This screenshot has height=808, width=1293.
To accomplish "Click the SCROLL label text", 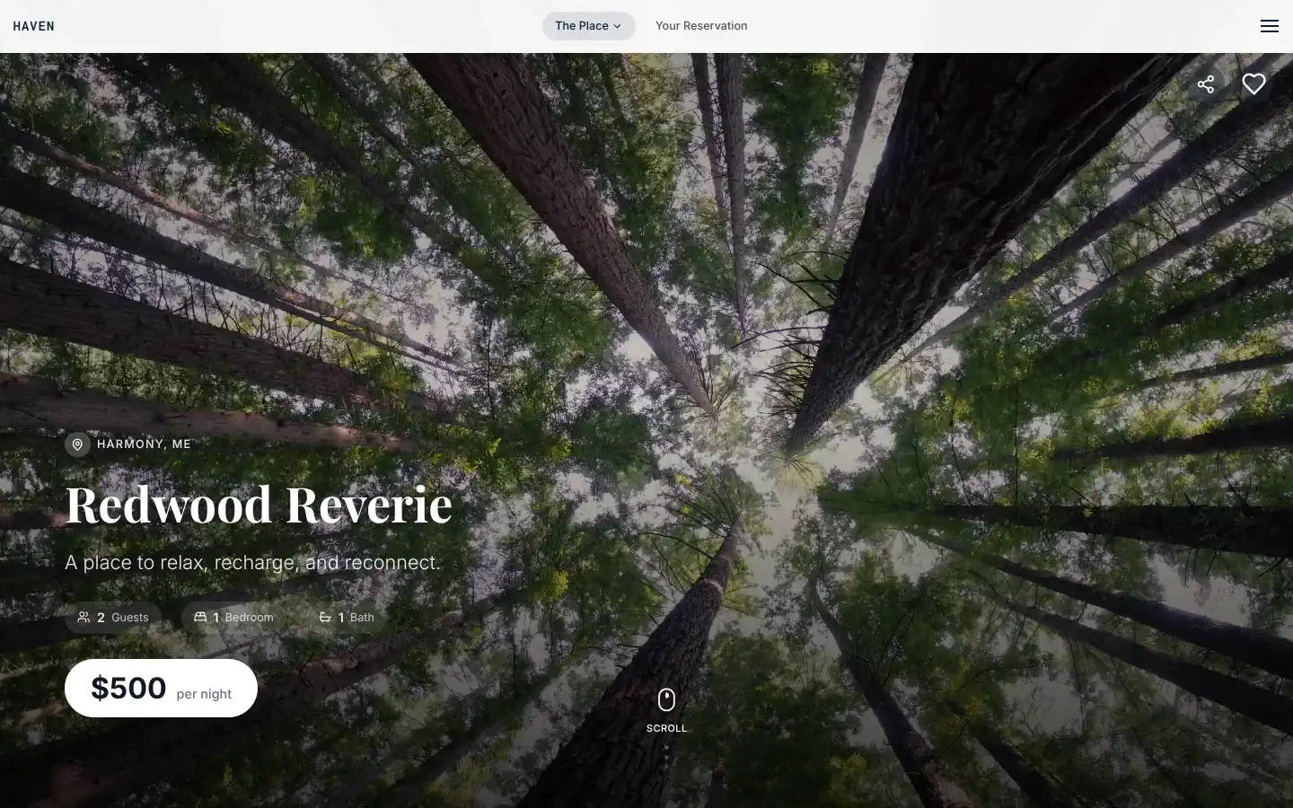I will tap(666, 728).
